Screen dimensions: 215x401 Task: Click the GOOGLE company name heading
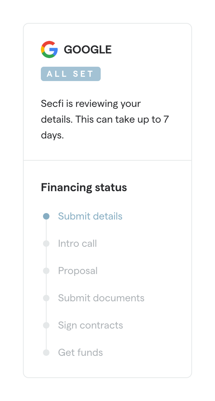pos(88,50)
